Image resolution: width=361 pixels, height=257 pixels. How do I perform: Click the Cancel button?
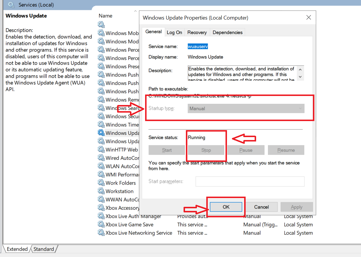[261, 207]
